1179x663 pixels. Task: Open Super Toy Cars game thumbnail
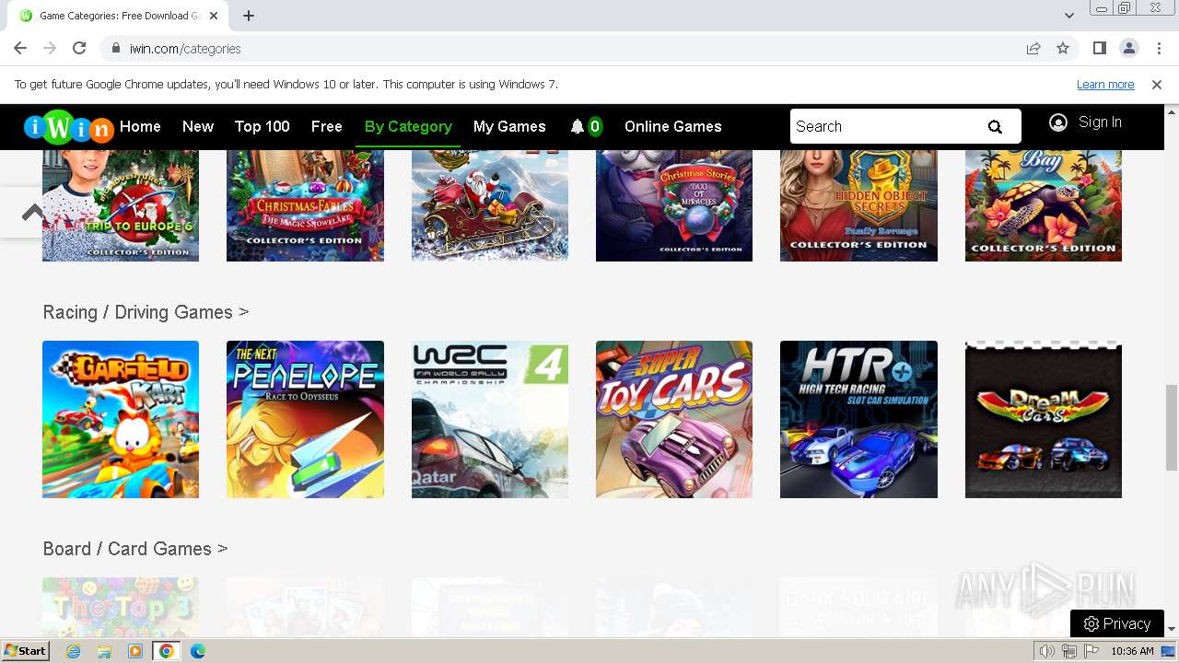pos(674,420)
